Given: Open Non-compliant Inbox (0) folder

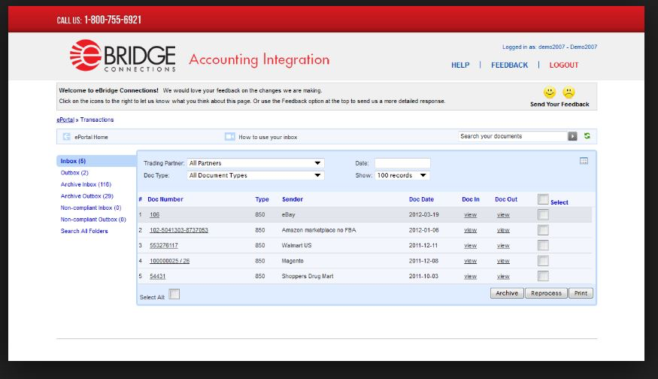Looking at the screenshot, I should pos(91,208).
